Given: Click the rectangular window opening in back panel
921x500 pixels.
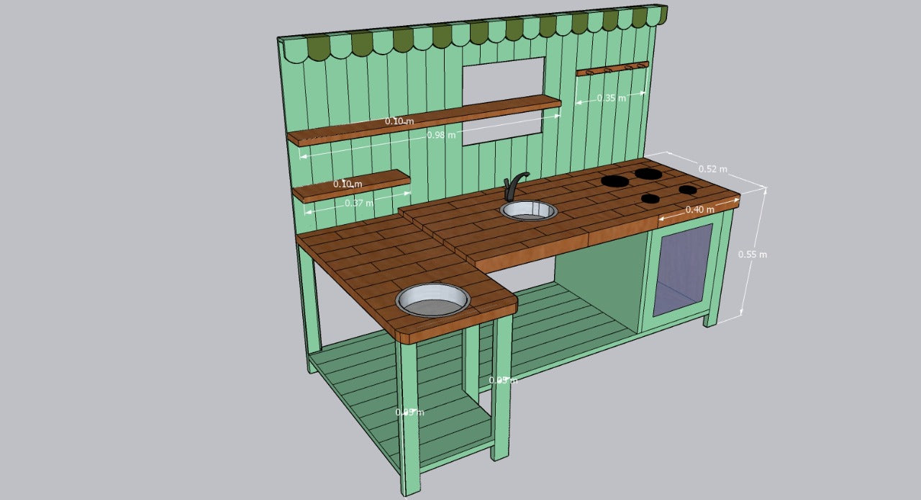Looking at the screenshot, I should (x=503, y=80).
